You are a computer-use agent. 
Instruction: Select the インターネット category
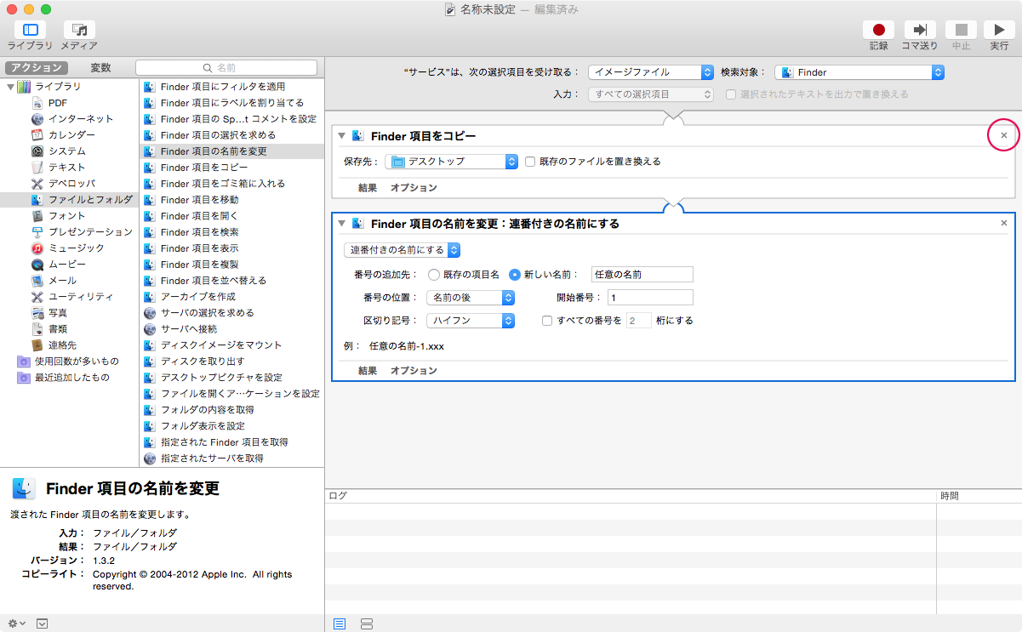(x=80, y=119)
